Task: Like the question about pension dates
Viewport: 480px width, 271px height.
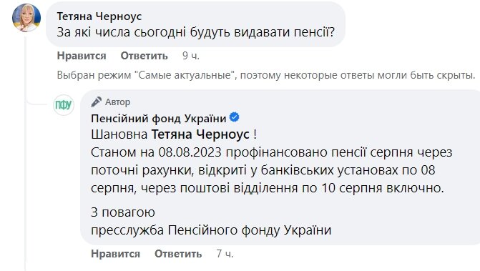Action: [82, 56]
